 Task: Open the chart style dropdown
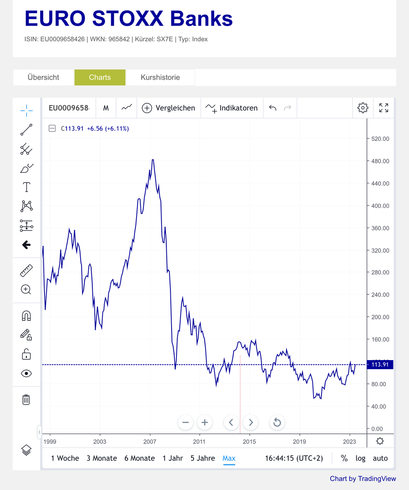point(127,108)
